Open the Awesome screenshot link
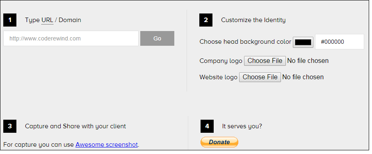Screen dimensions: 372x154 [x=107, y=145]
